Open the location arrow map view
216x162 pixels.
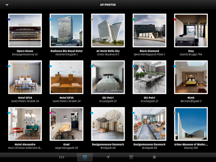pos(108,157)
